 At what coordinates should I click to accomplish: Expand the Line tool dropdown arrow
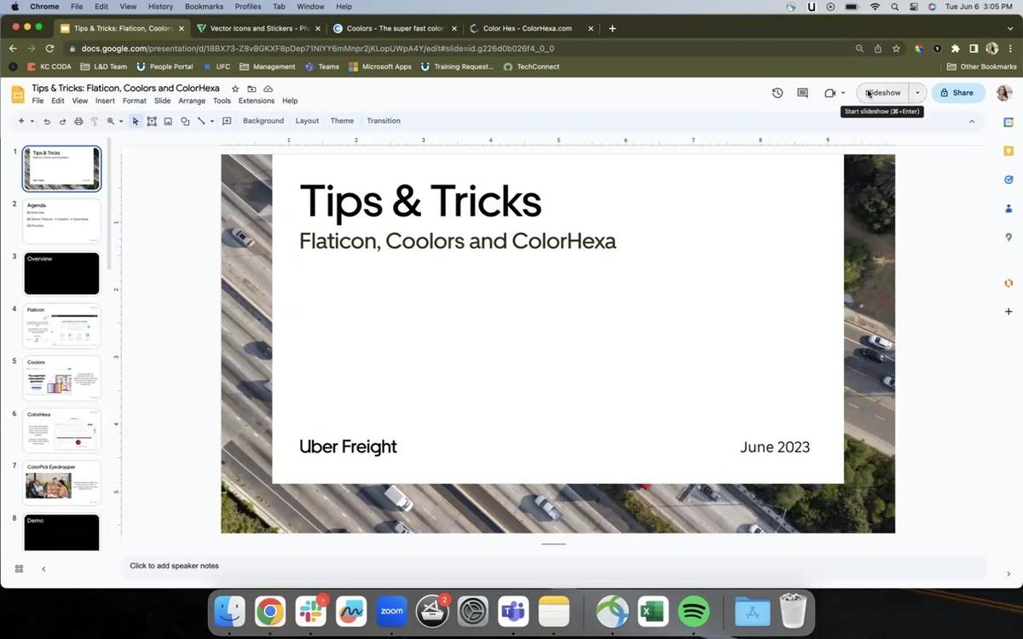coord(211,121)
